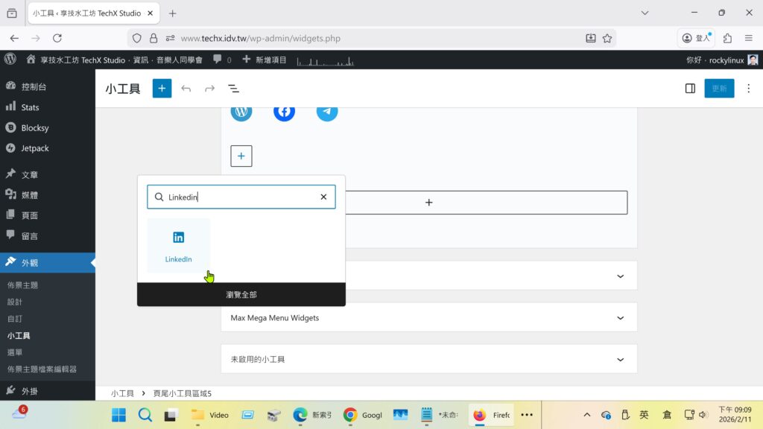Viewport: 763px width, 429px height.
Task: Toggle the settings sidebar panel
Action: pyautogui.click(x=690, y=89)
